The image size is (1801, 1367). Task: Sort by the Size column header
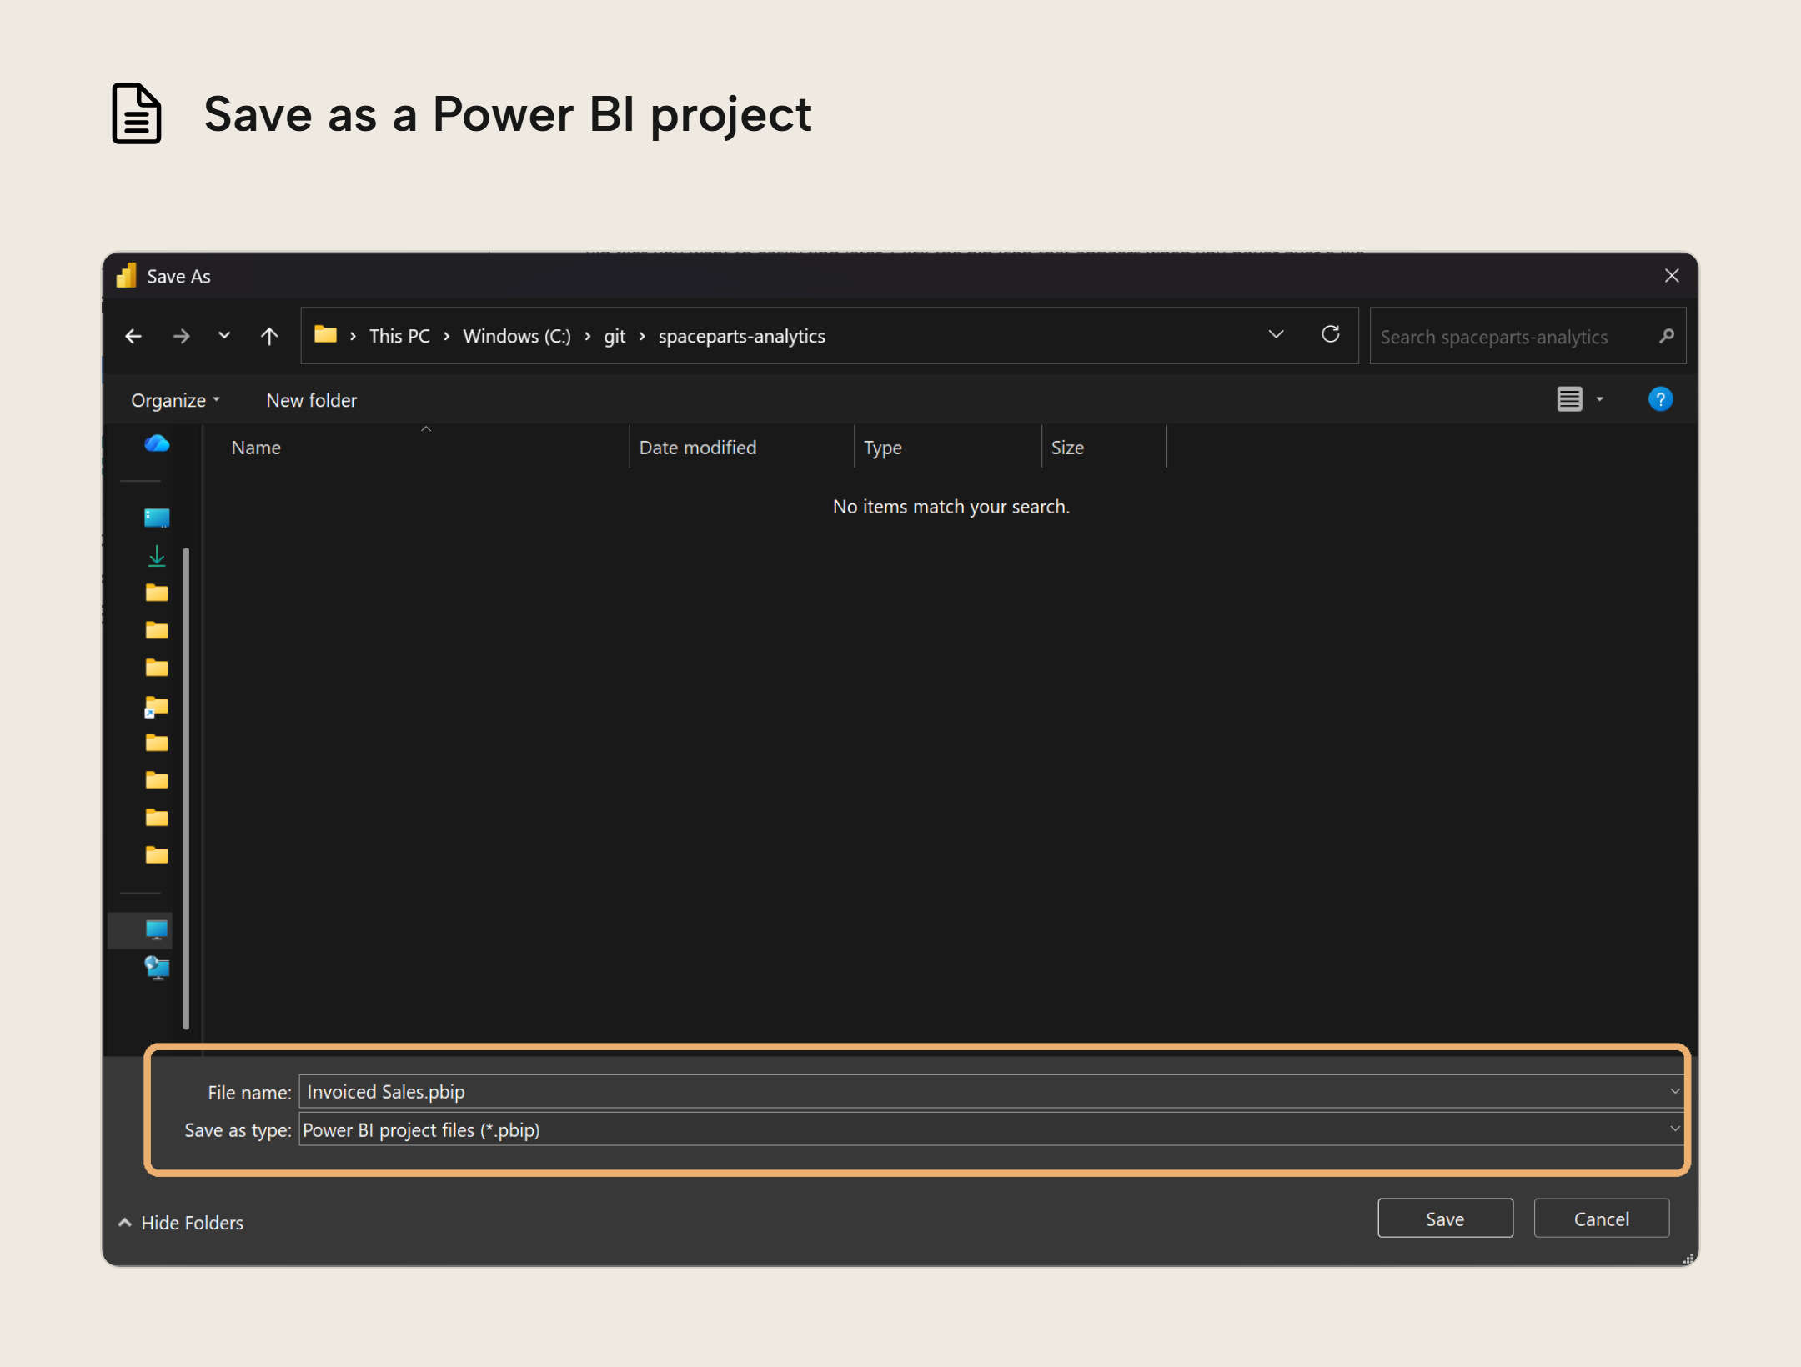coord(1104,447)
